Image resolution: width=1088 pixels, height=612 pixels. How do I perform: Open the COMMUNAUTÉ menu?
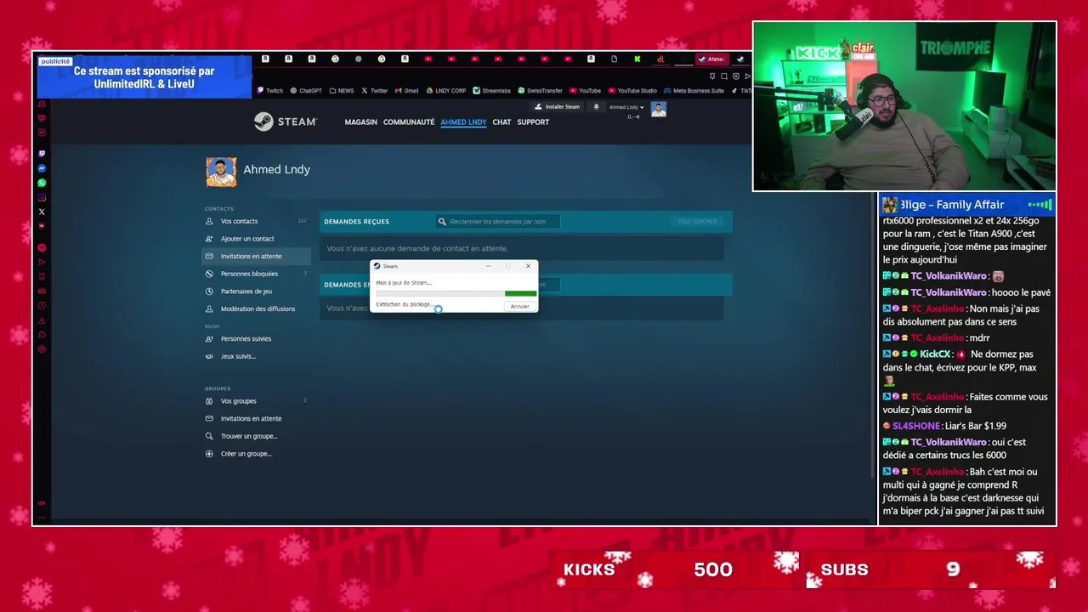409,122
